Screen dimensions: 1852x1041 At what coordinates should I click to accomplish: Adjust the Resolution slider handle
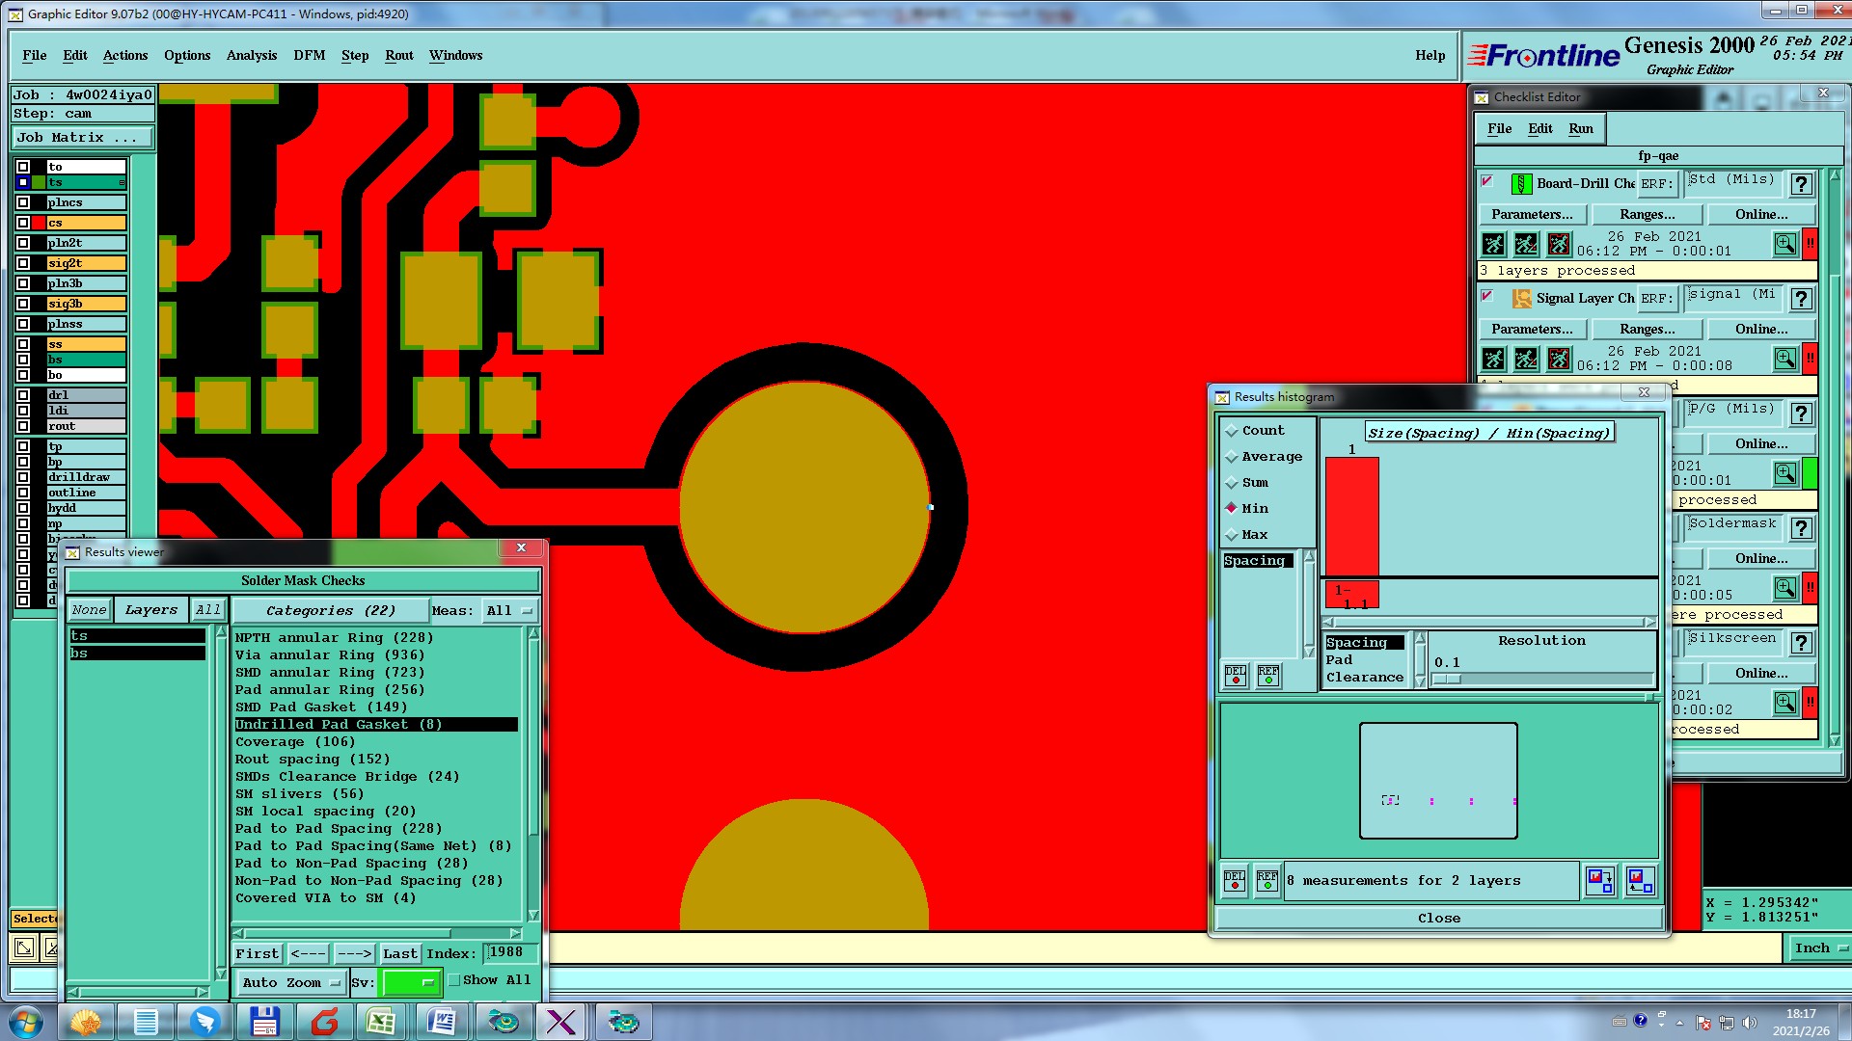pos(1448,679)
